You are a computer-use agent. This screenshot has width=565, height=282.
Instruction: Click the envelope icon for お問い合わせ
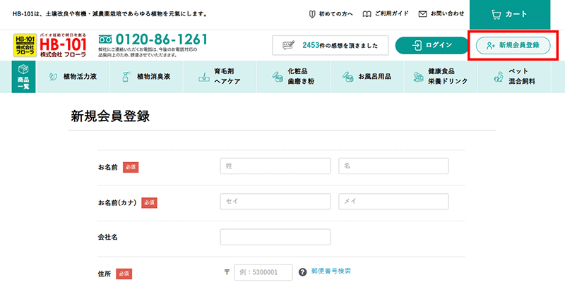(x=422, y=13)
